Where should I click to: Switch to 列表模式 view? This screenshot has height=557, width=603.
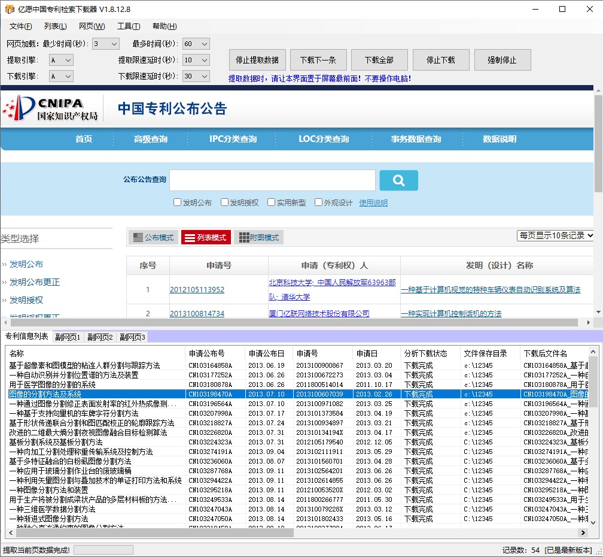click(206, 238)
